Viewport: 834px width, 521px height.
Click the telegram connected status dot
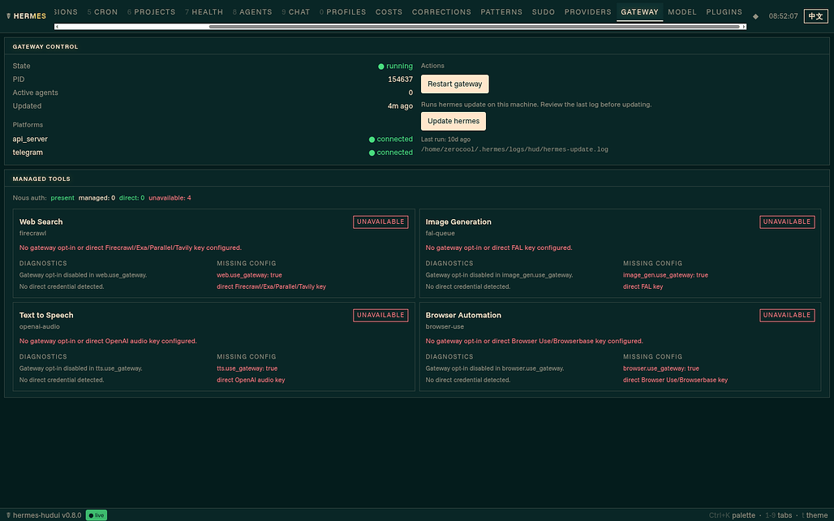372,153
